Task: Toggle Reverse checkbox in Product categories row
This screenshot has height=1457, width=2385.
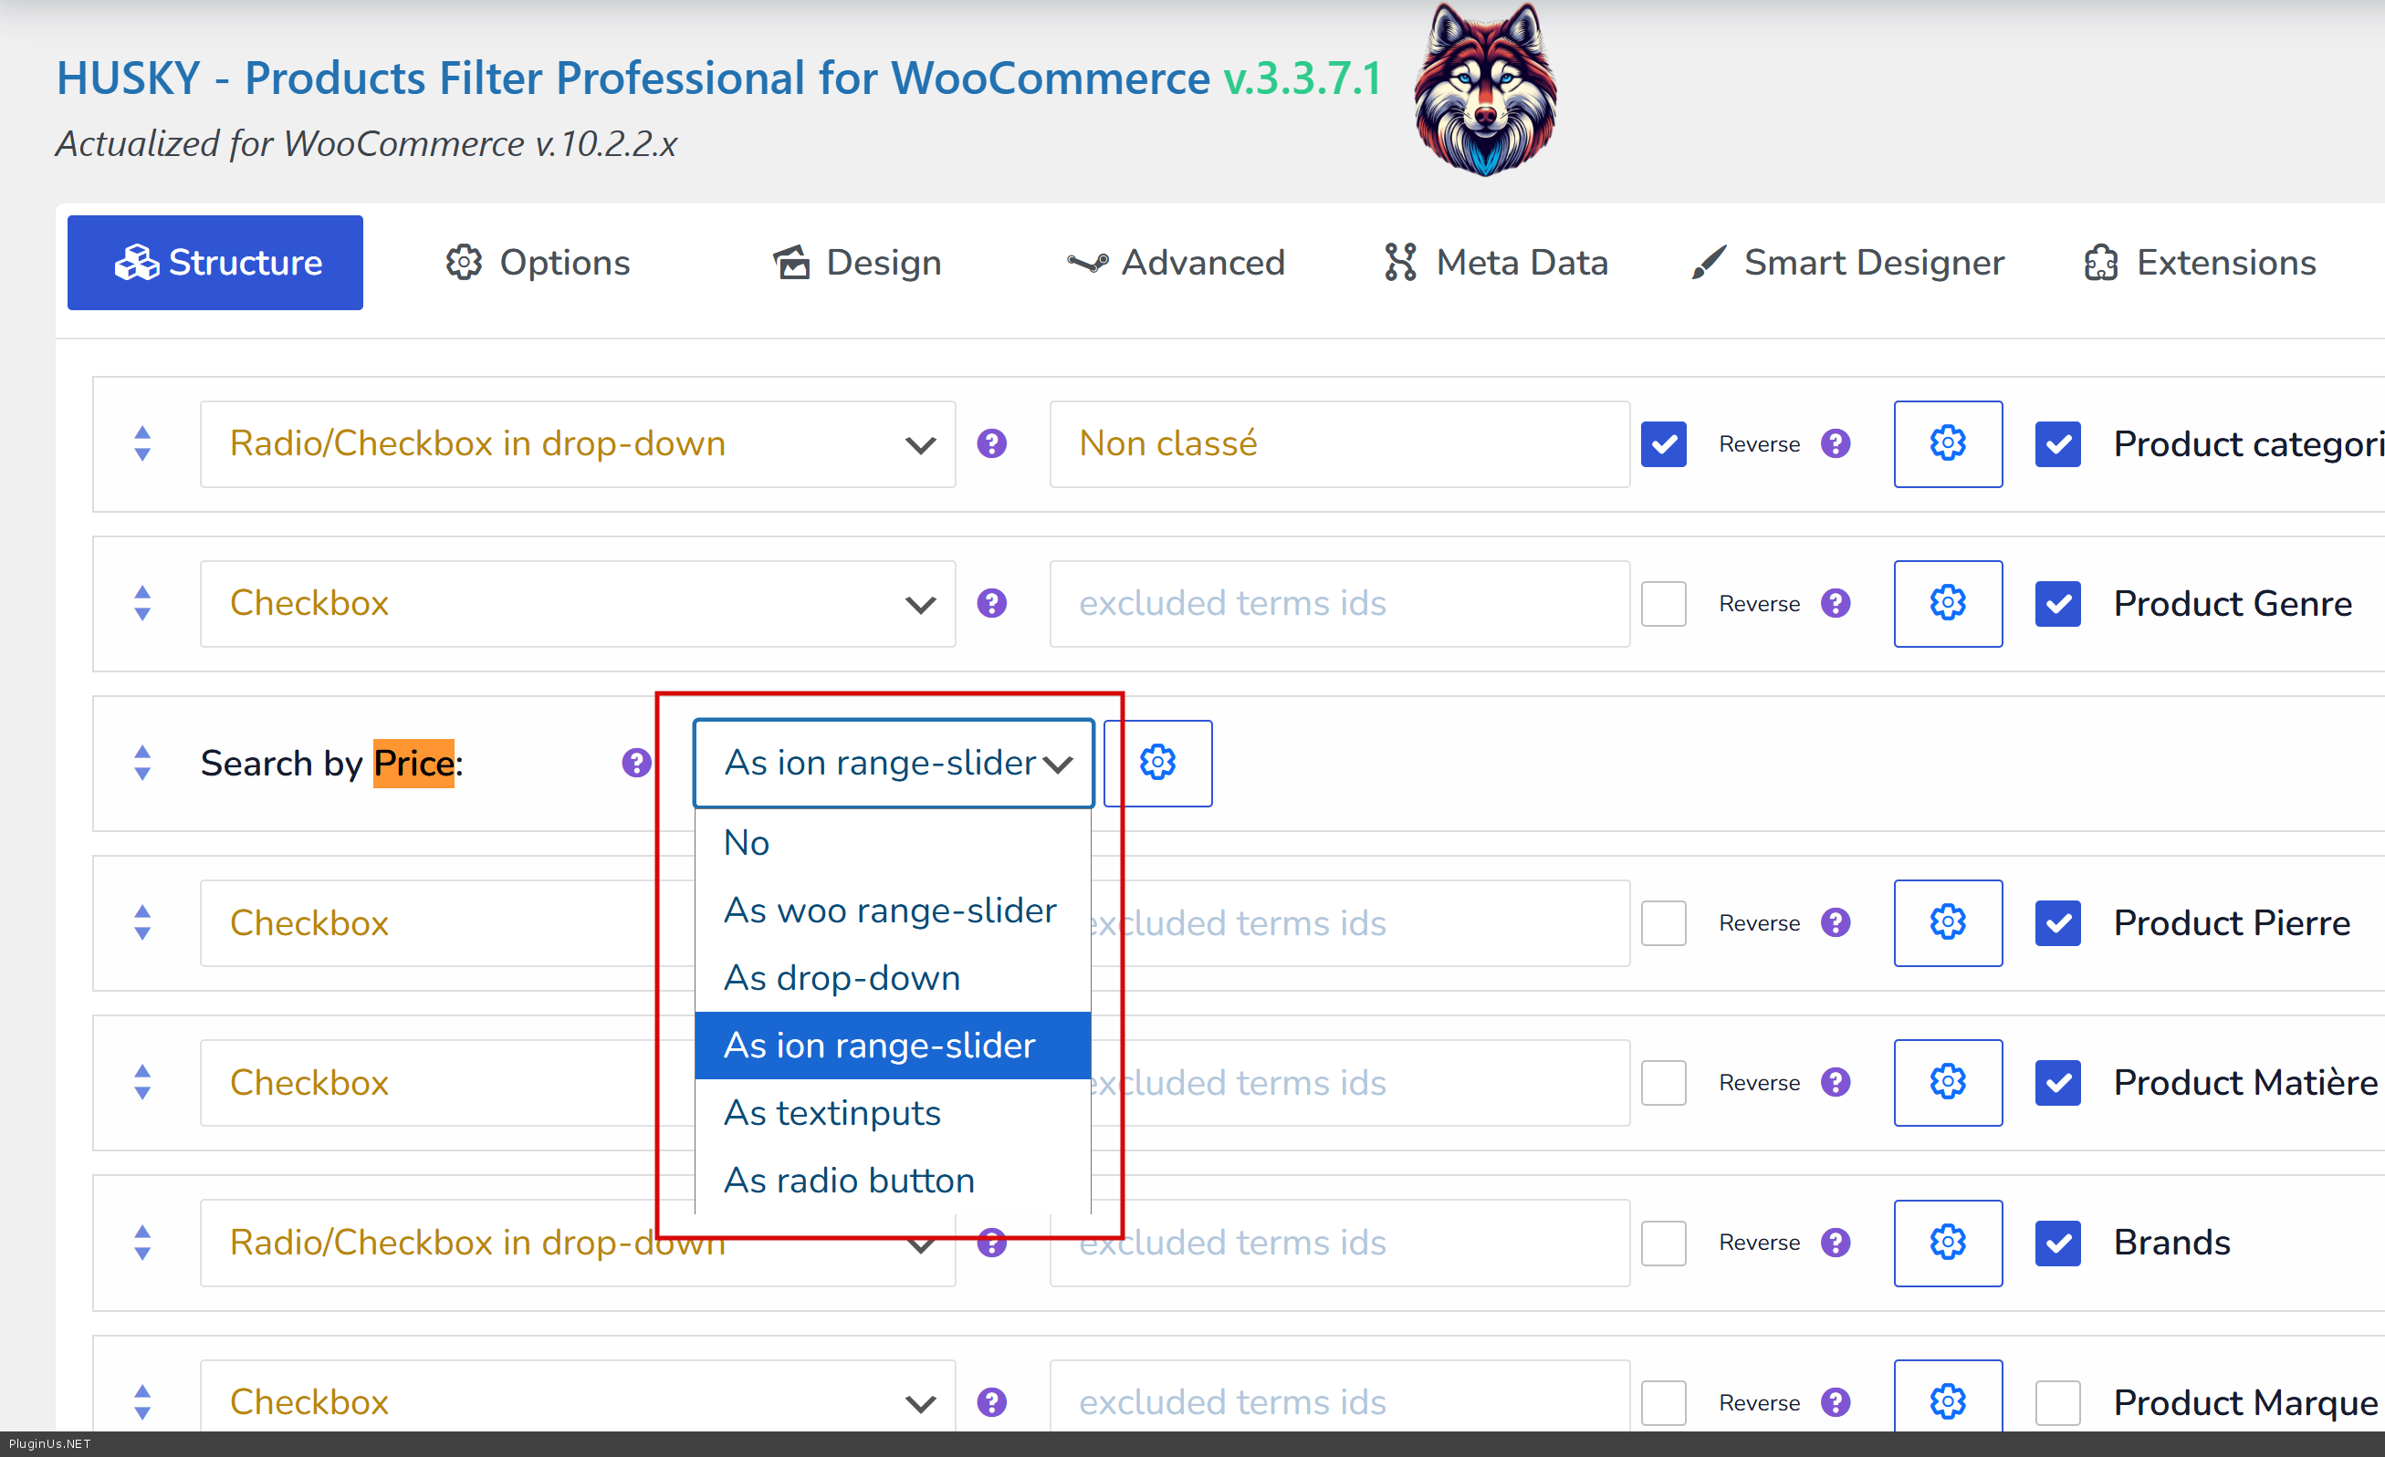Action: click(x=1663, y=443)
